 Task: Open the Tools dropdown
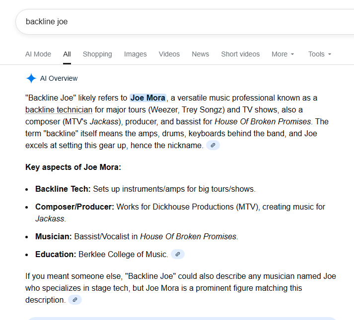point(319,54)
